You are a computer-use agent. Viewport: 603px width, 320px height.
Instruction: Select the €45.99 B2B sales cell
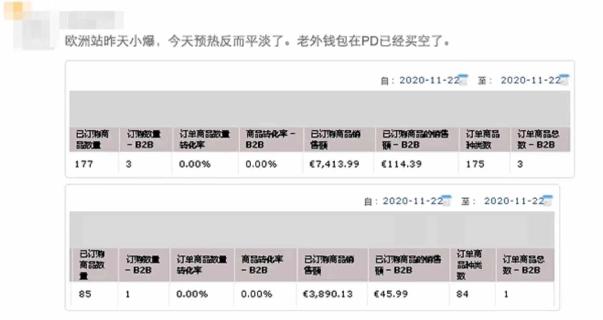pos(391,294)
